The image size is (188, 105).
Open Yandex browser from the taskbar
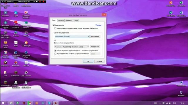(30, 103)
